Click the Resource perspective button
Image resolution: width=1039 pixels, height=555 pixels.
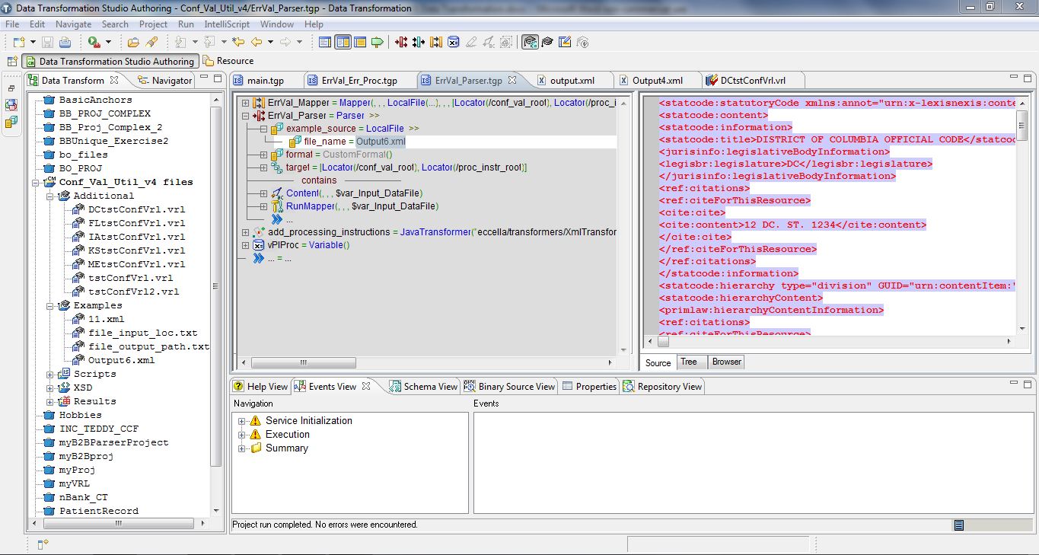pyautogui.click(x=228, y=61)
